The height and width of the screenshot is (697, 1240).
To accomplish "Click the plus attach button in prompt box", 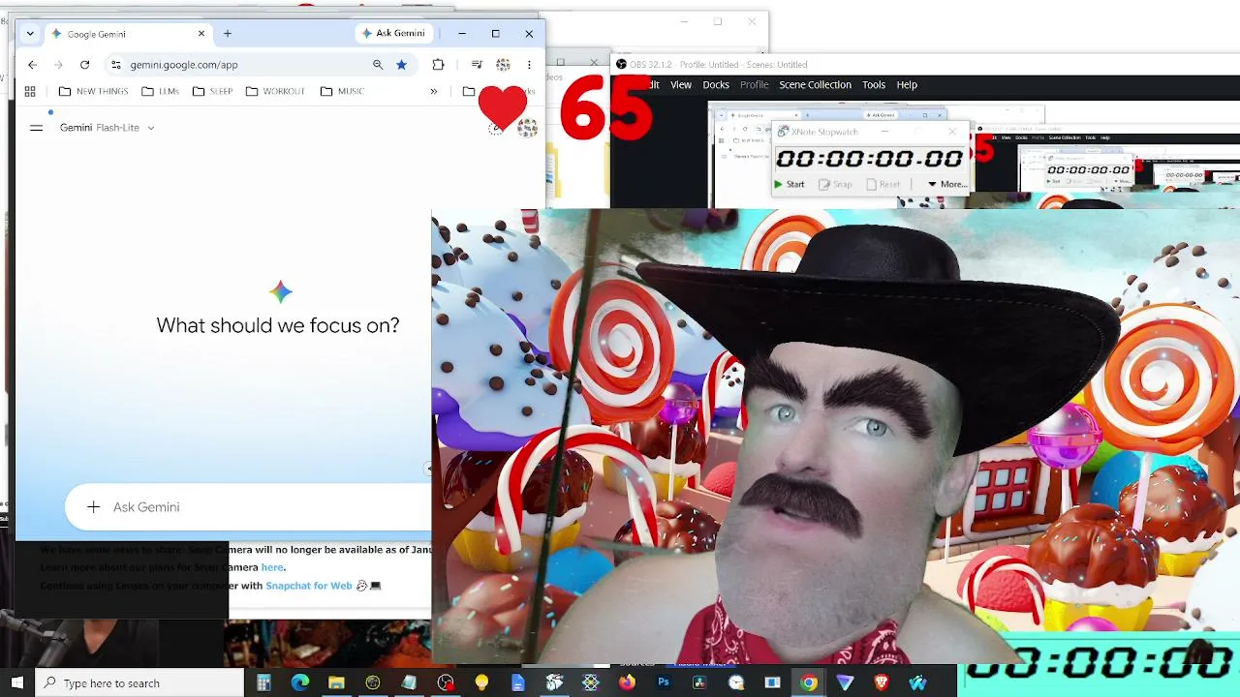I will (x=93, y=507).
